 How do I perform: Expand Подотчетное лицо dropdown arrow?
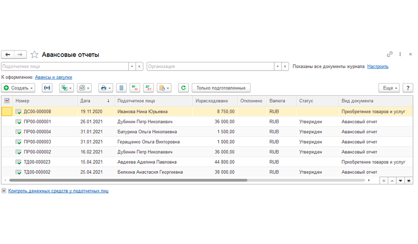(x=132, y=66)
